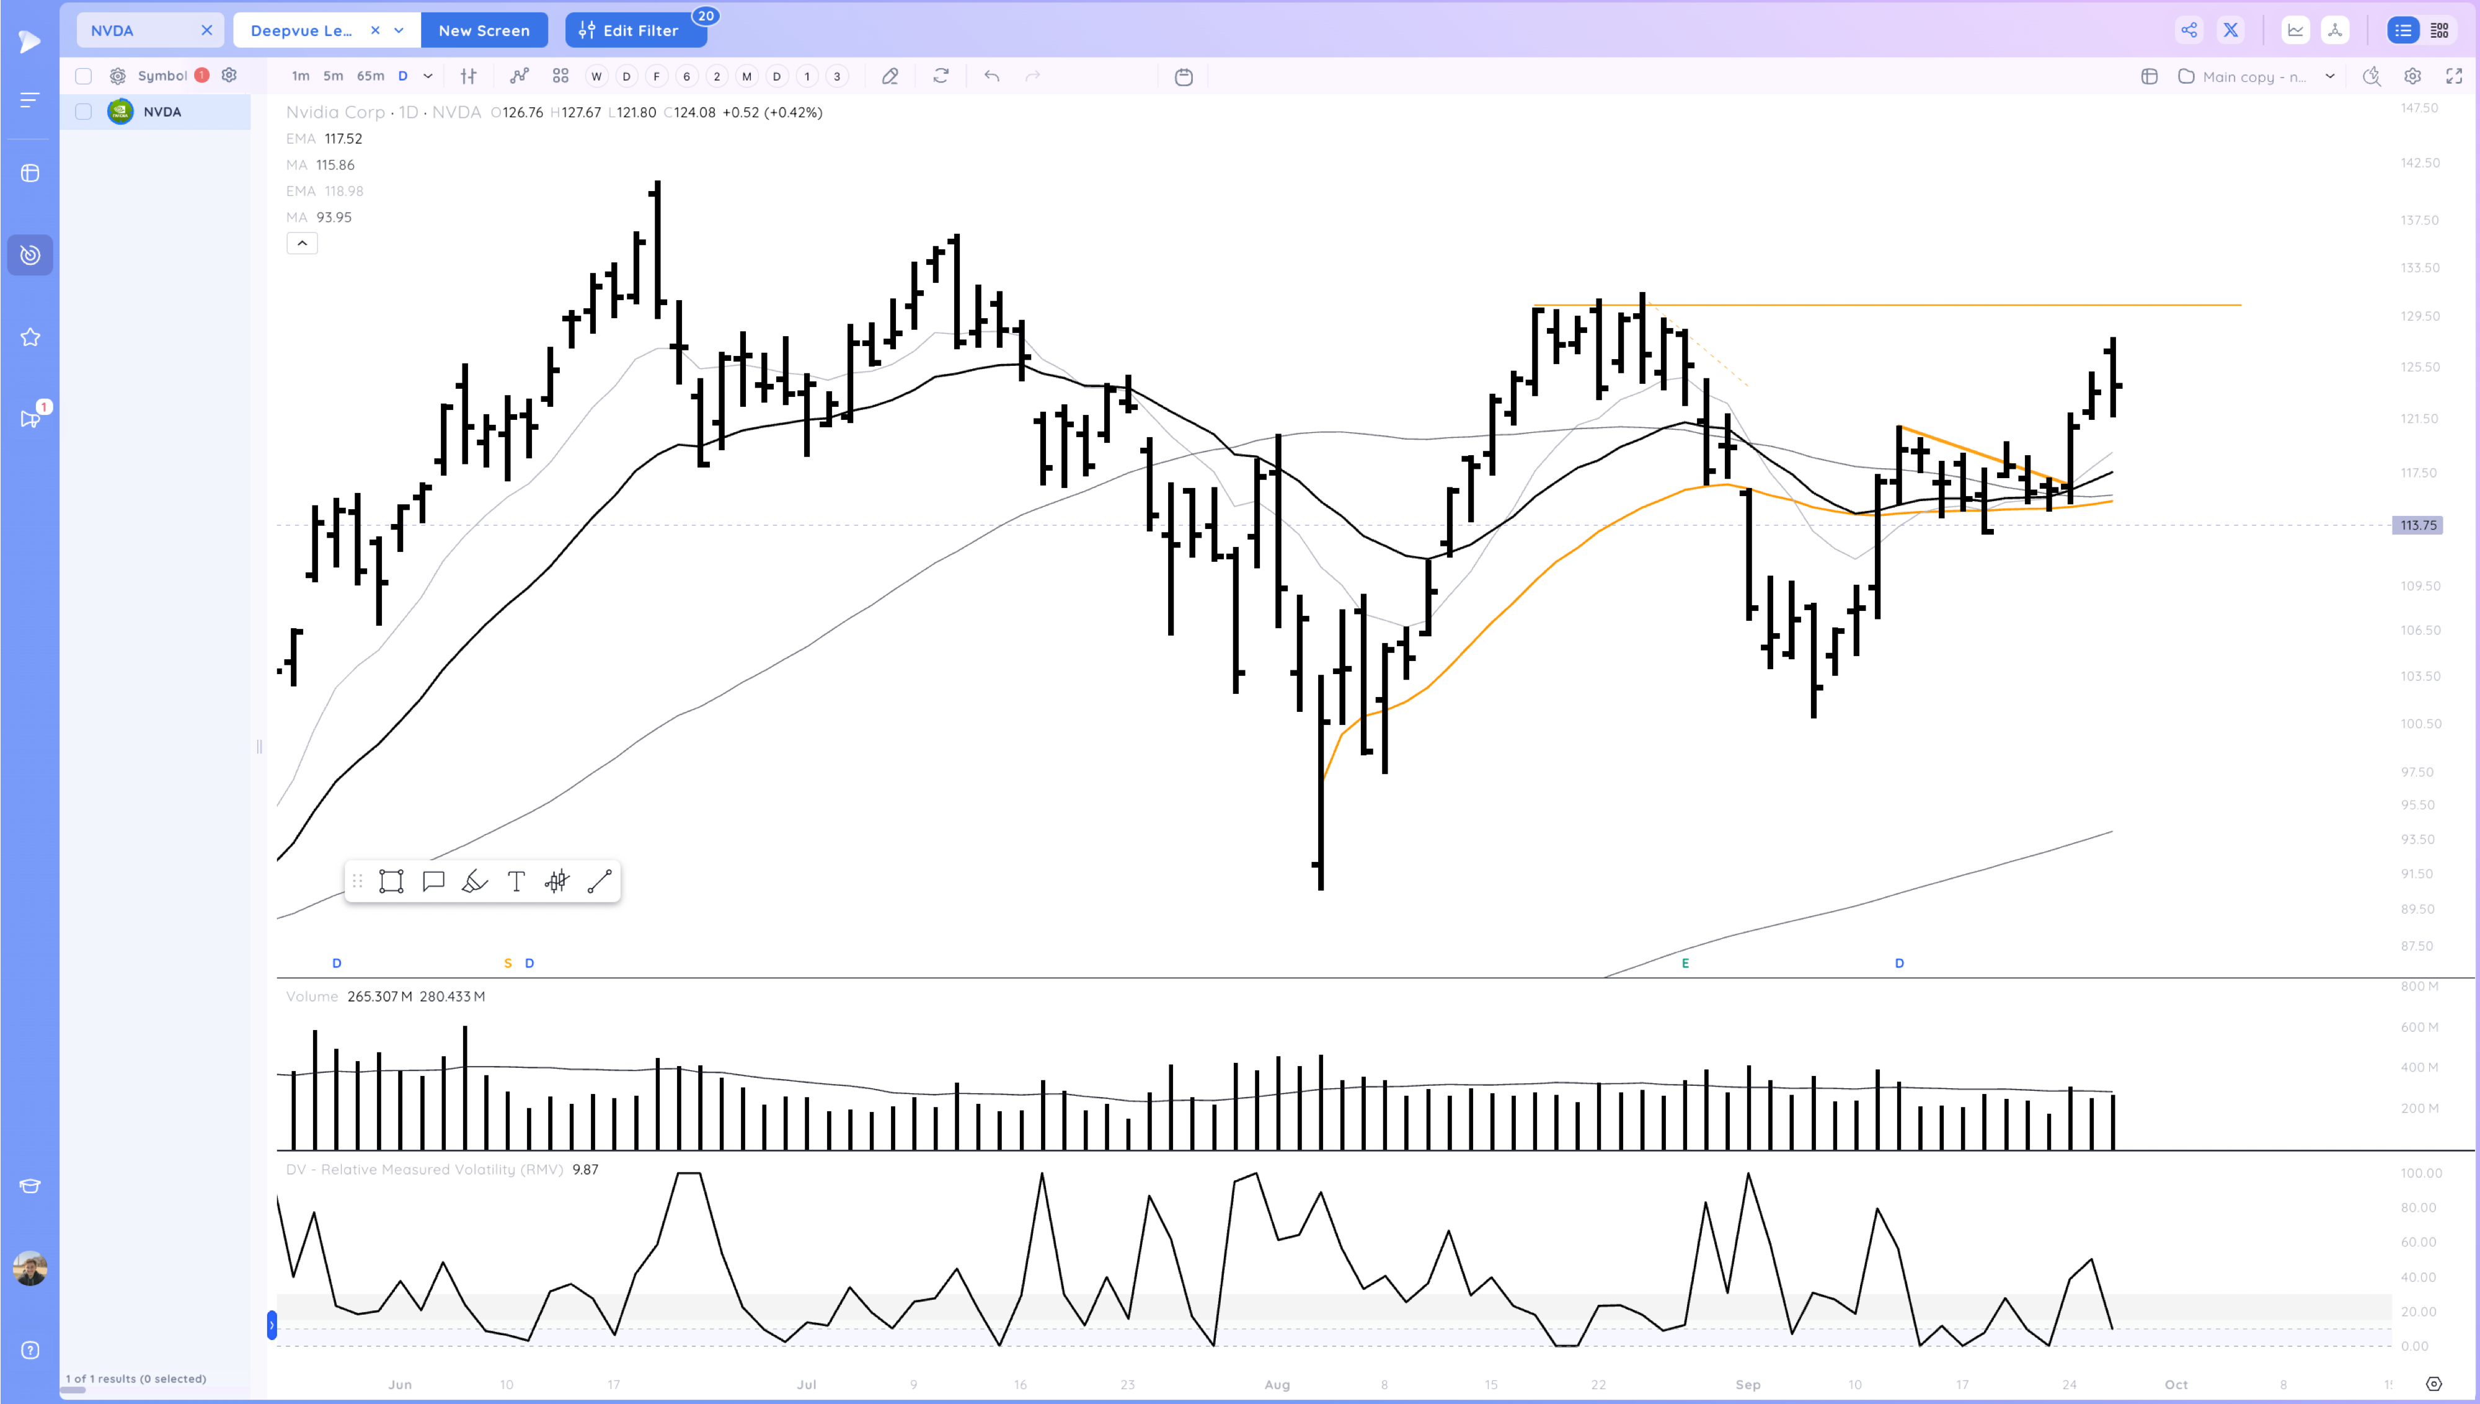
Task: Click the New Screen button
Action: tap(484, 30)
